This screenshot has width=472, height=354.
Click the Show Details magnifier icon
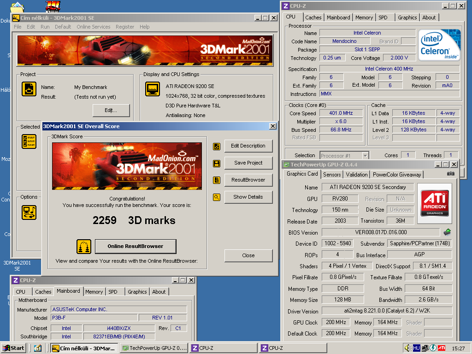tap(217, 197)
